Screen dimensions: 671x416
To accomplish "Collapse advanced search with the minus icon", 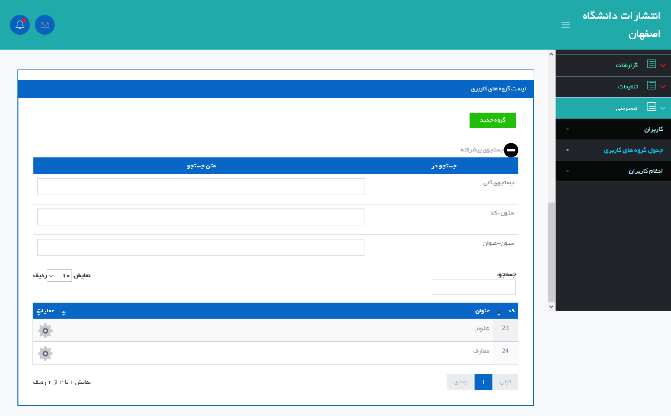I will coord(511,150).
